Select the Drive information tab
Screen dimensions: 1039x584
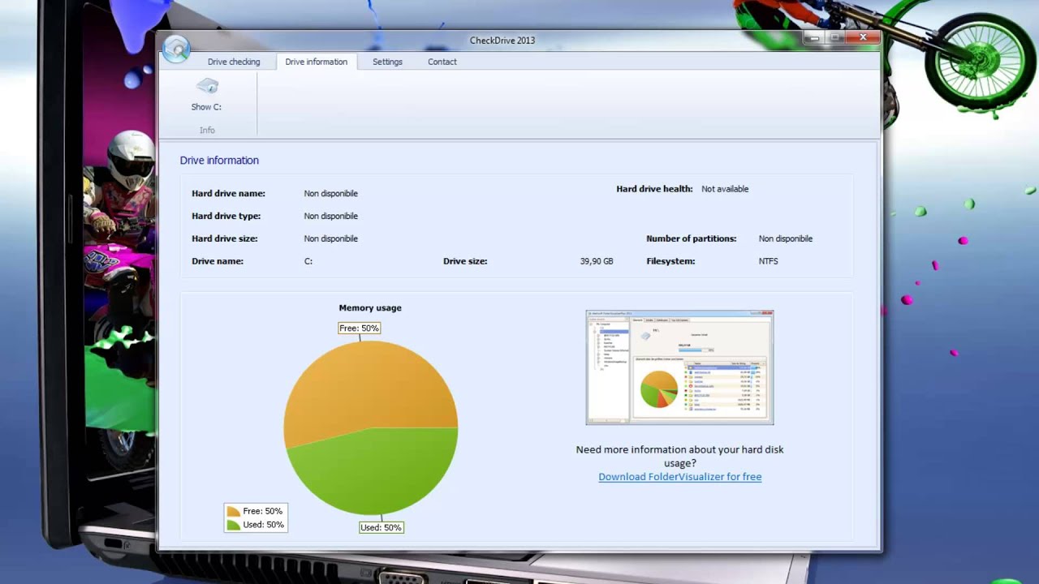[317, 62]
